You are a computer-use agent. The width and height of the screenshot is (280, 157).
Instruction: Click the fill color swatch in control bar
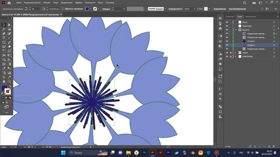87,9
